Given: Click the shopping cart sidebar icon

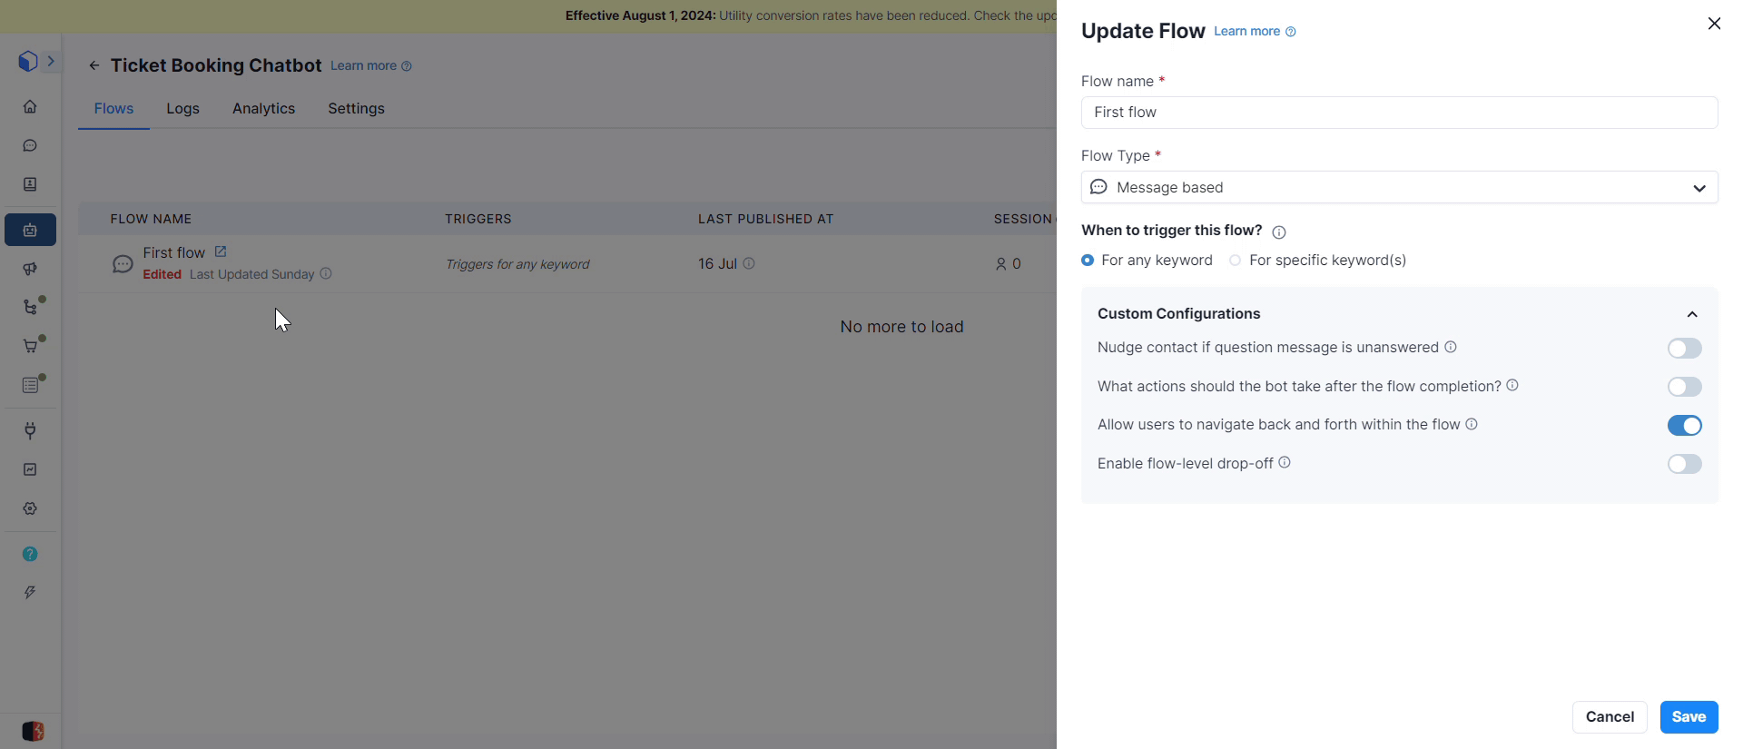Looking at the screenshot, I should [30, 347].
